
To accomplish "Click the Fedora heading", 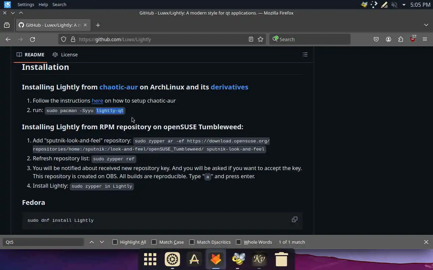I will tap(33, 202).
